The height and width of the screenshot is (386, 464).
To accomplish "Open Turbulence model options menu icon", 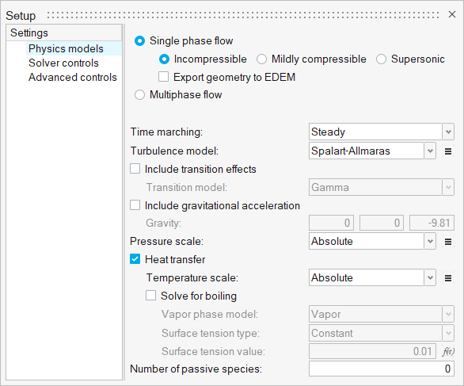I will (448, 151).
